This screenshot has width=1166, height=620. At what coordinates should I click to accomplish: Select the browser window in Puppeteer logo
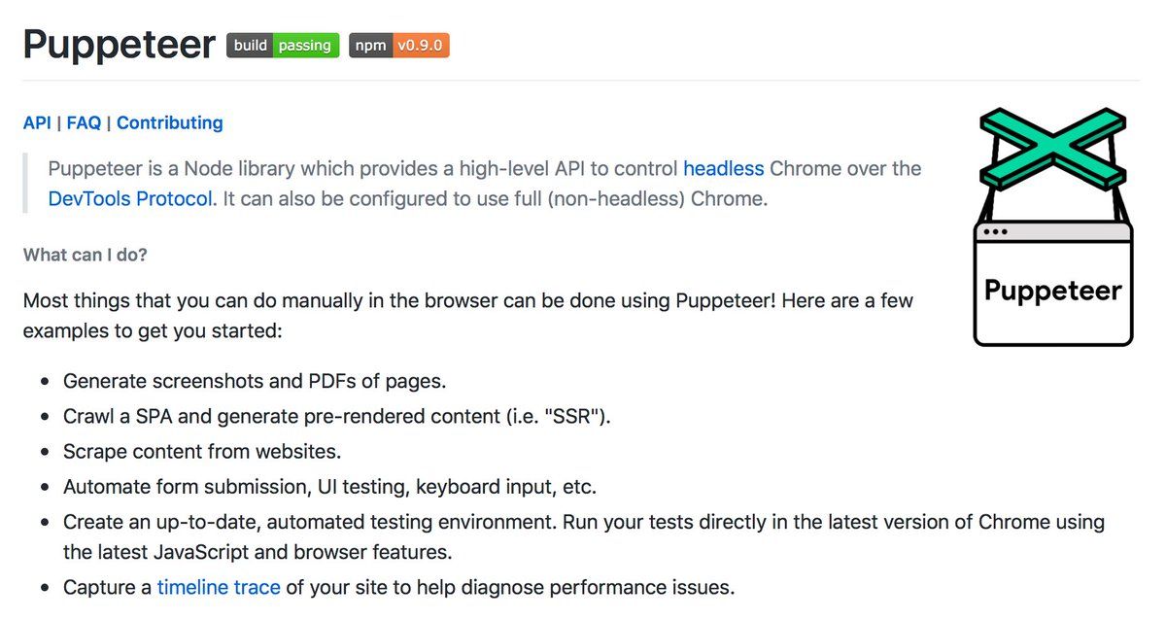[1053, 284]
